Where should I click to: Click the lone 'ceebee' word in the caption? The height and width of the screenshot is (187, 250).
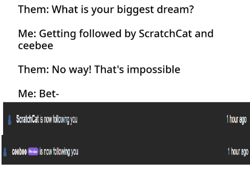[35, 46]
